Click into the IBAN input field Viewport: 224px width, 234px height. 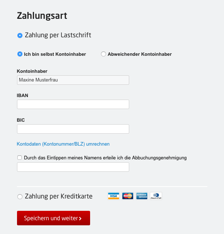[x=73, y=104]
